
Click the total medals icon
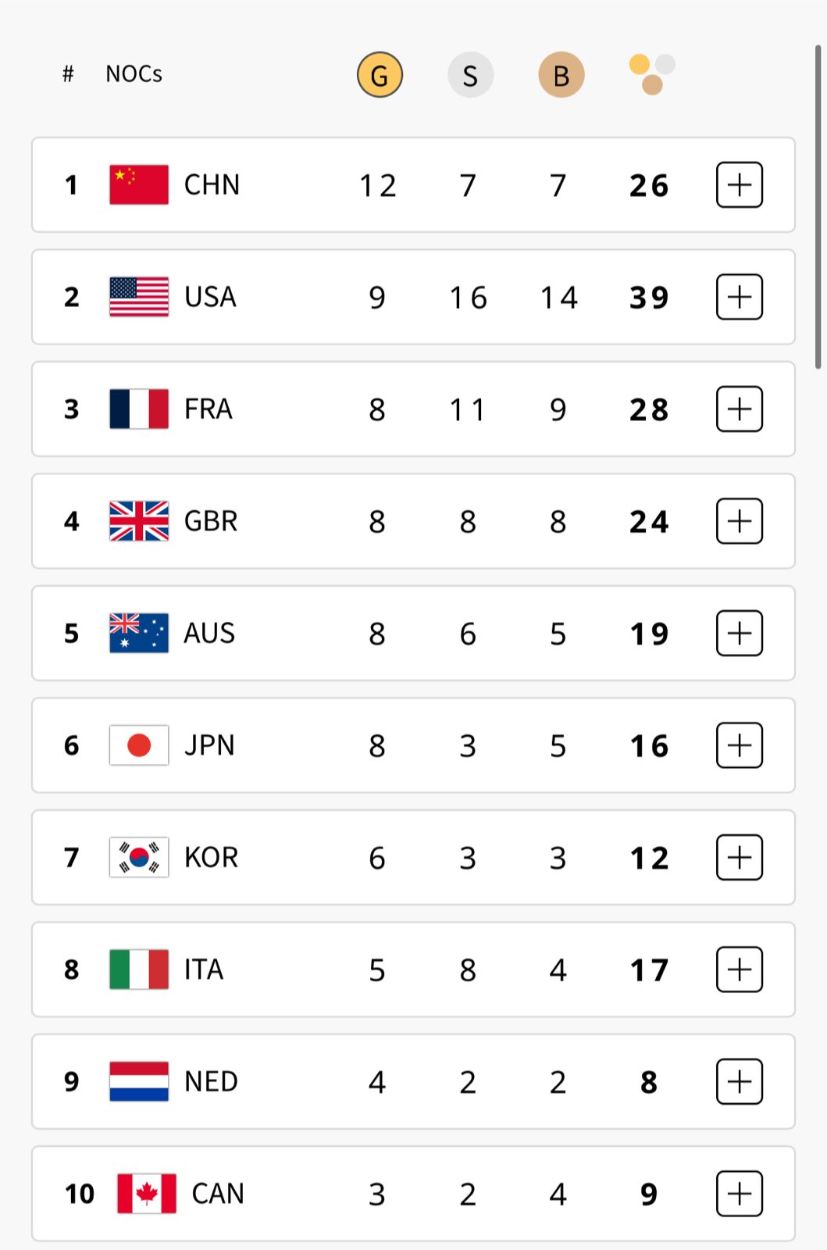coord(651,74)
